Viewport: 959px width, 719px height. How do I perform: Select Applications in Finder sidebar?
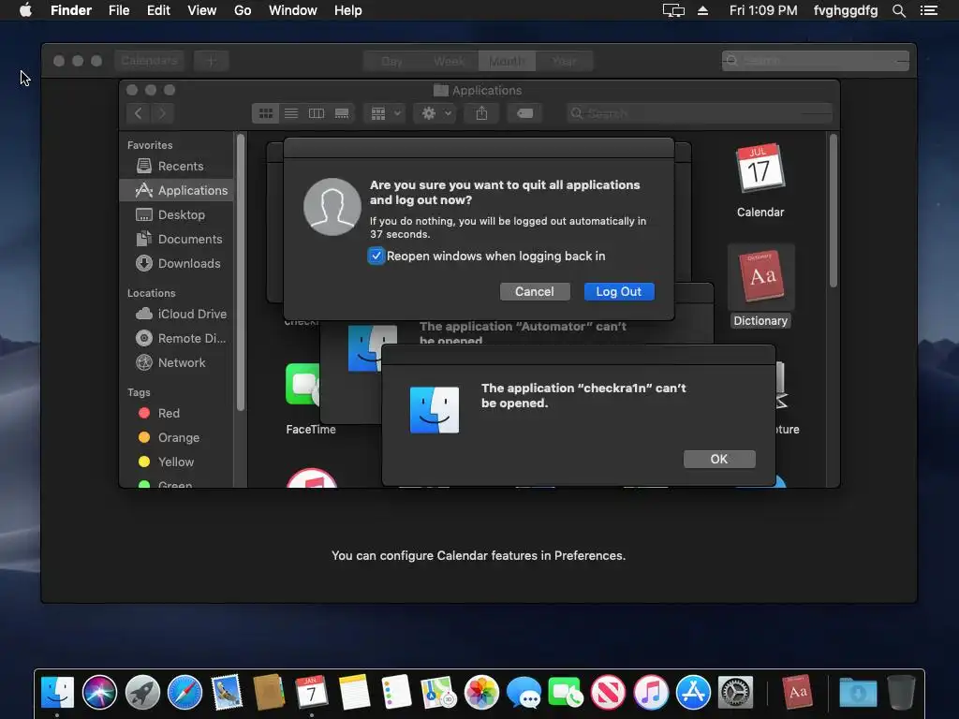pos(177,190)
